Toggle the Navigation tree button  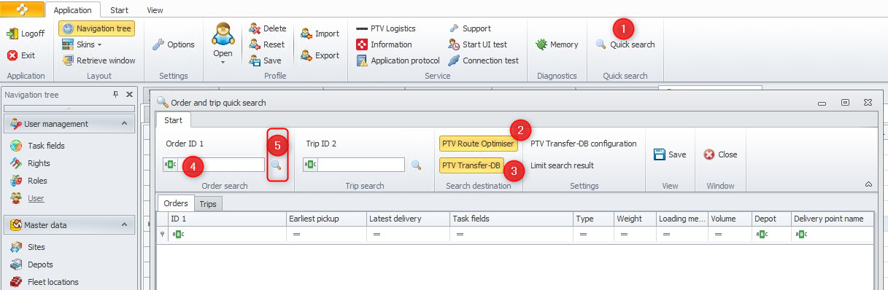[96, 28]
